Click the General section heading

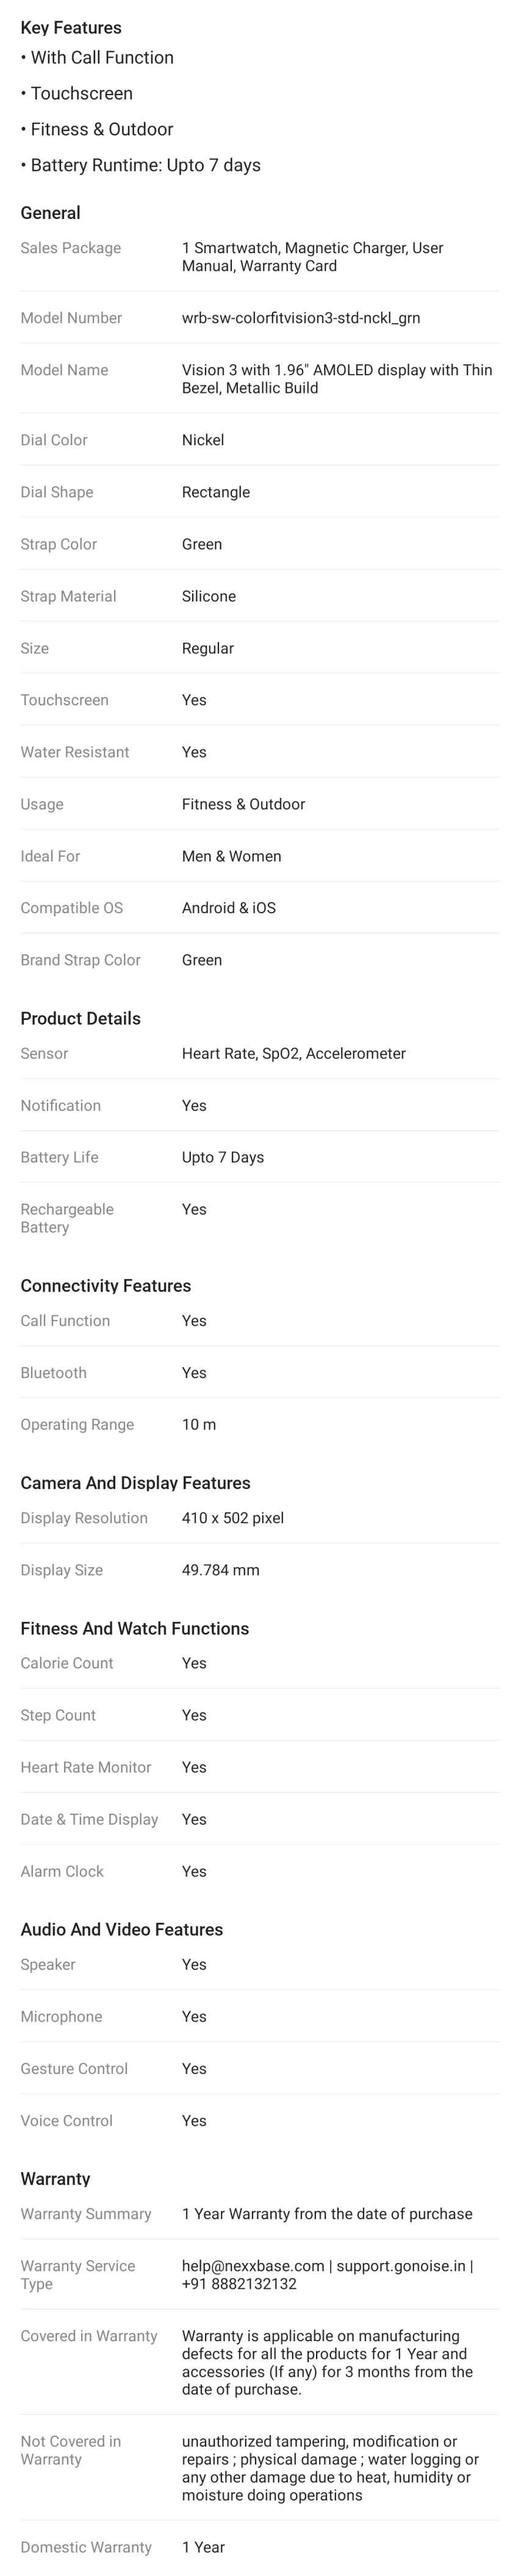click(50, 213)
